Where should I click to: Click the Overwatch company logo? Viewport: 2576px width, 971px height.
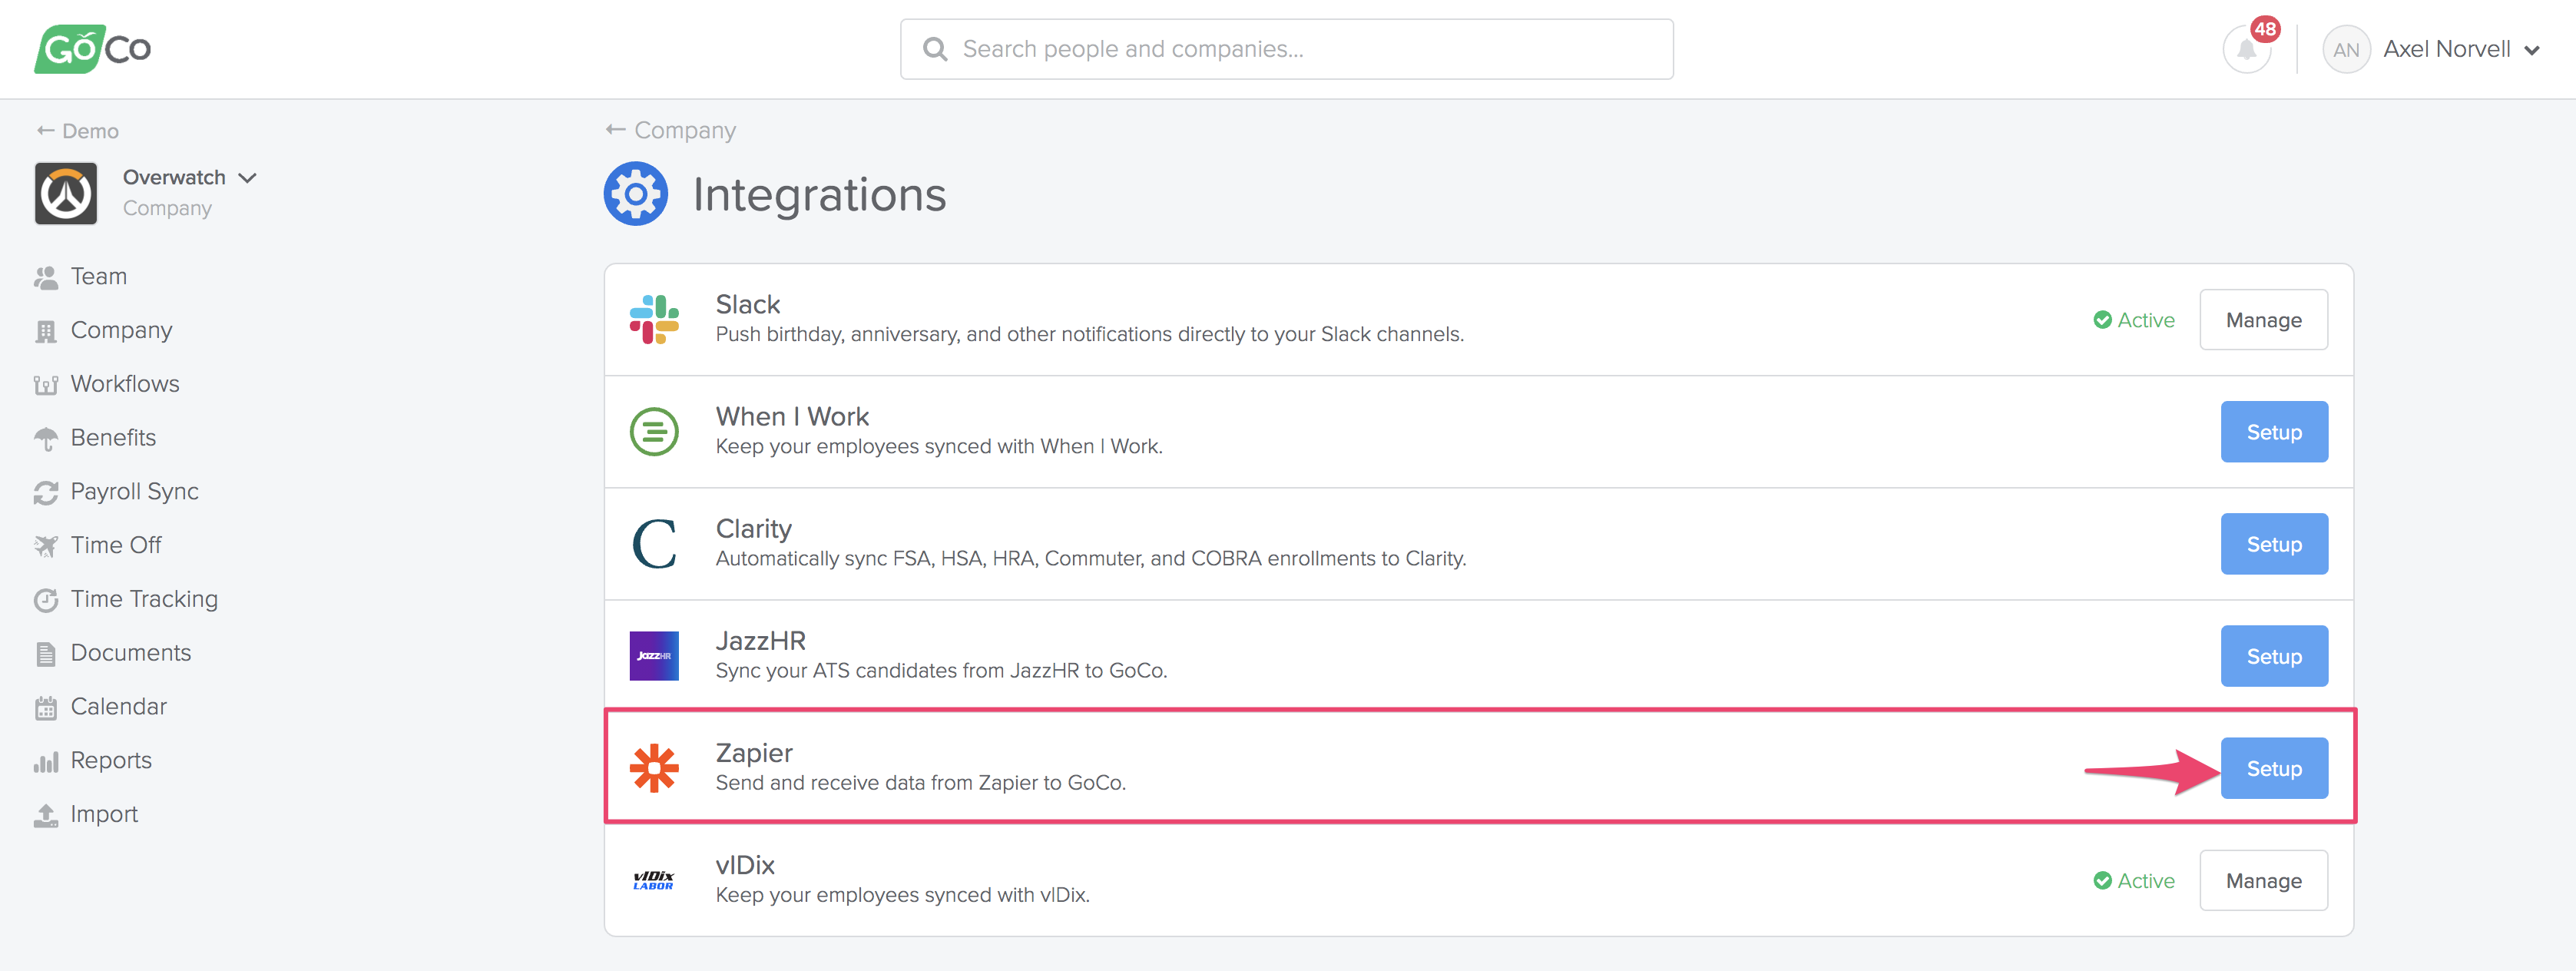(x=66, y=193)
